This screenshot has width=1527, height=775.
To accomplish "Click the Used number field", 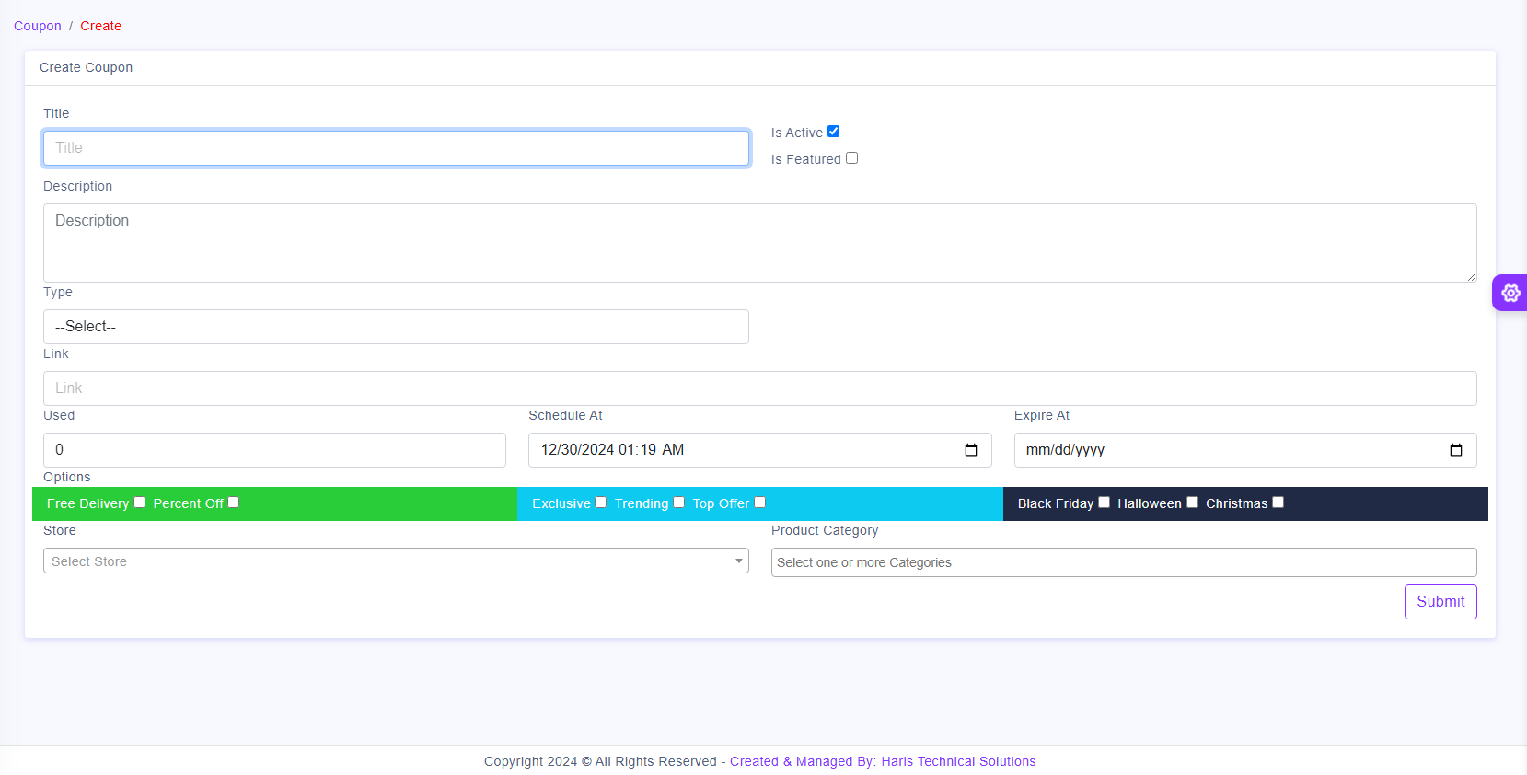I will click(274, 450).
